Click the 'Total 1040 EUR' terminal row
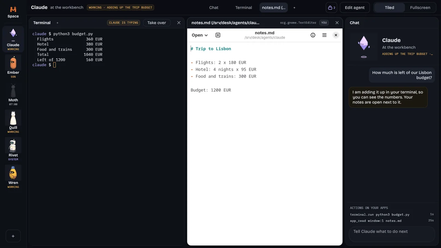Viewport: 441px width, 248px height. tap(70, 54)
